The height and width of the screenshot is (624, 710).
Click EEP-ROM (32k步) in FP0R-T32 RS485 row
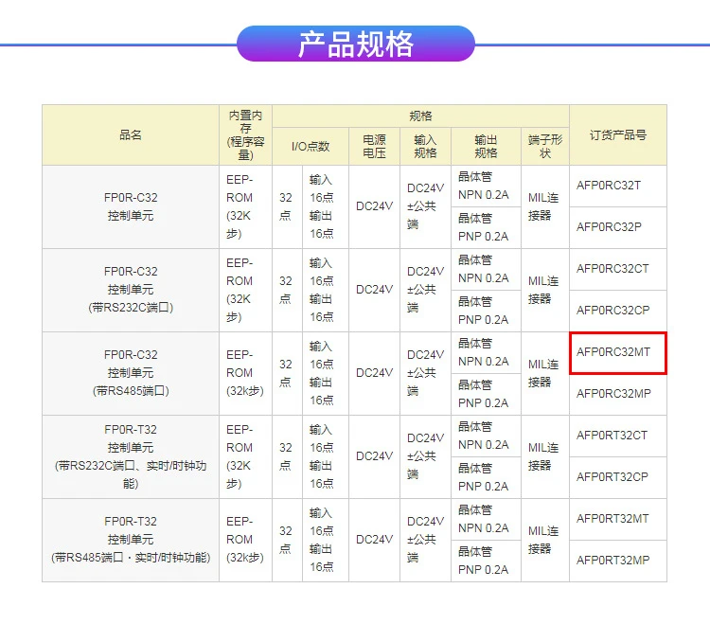pyautogui.click(x=245, y=541)
